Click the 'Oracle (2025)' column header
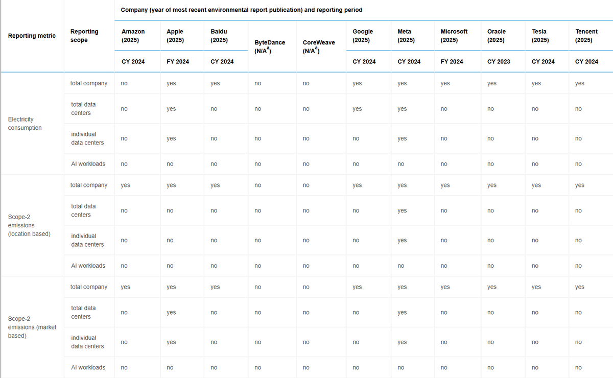Image resolution: width=613 pixels, height=378 pixels. (496, 36)
